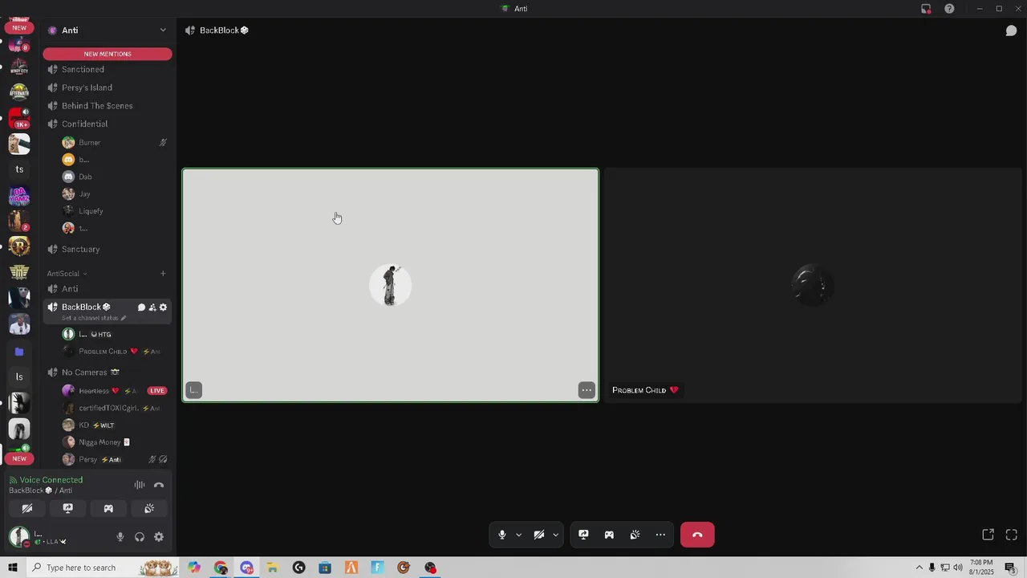This screenshot has height=578, width=1027.
Task: Turn on camera in call control bar
Action: [539, 535]
